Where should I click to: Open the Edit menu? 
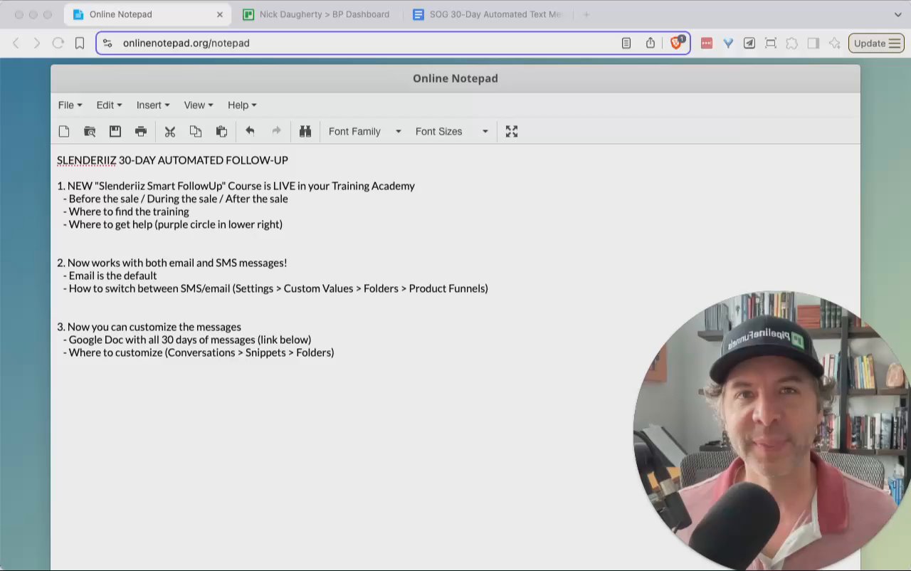tap(109, 105)
